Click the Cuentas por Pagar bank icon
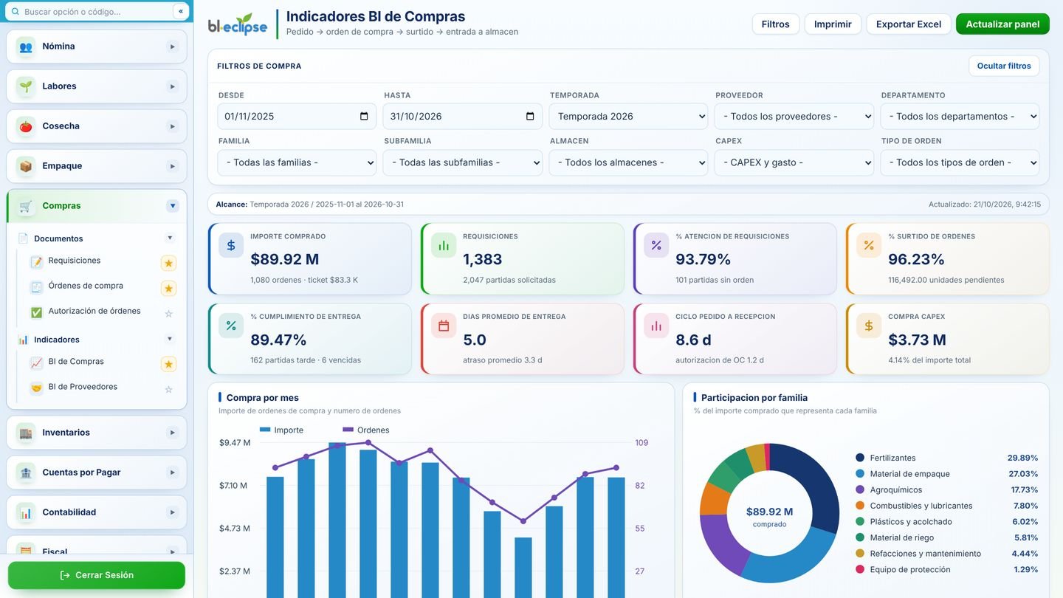The width and height of the screenshot is (1063, 598). (x=26, y=472)
